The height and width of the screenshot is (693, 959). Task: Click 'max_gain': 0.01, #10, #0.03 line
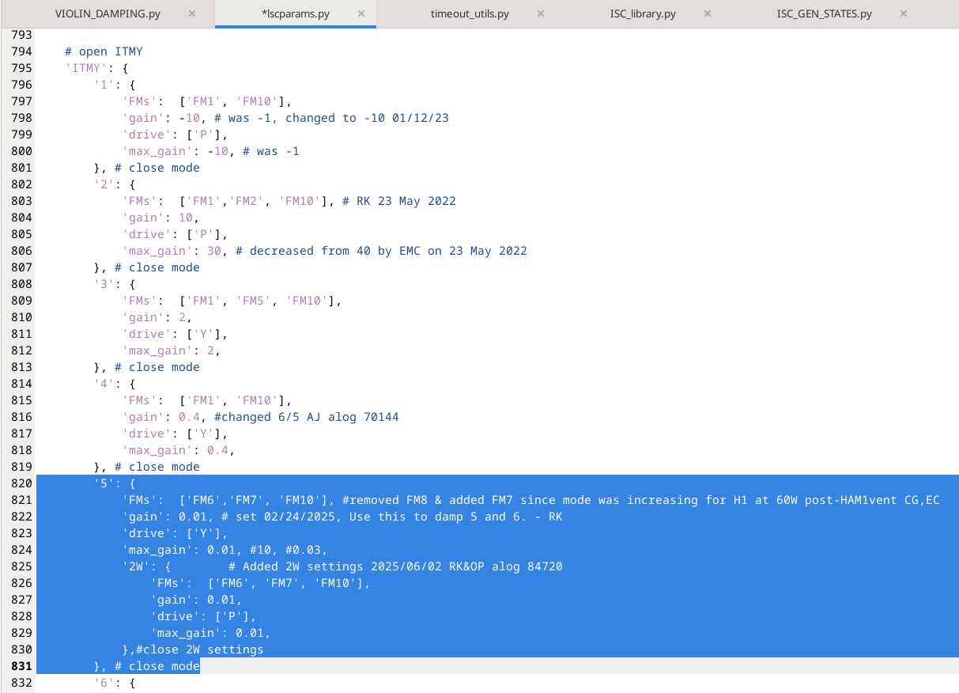(225, 550)
